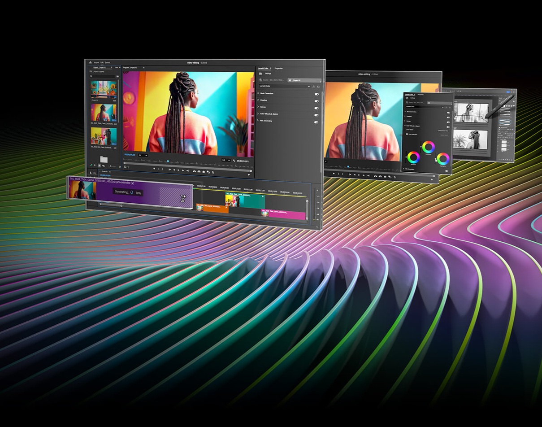This screenshot has height=427, width=542.
Task: Toggle Face Detection checkbox in floating Lumetri panel
Action: [407, 134]
